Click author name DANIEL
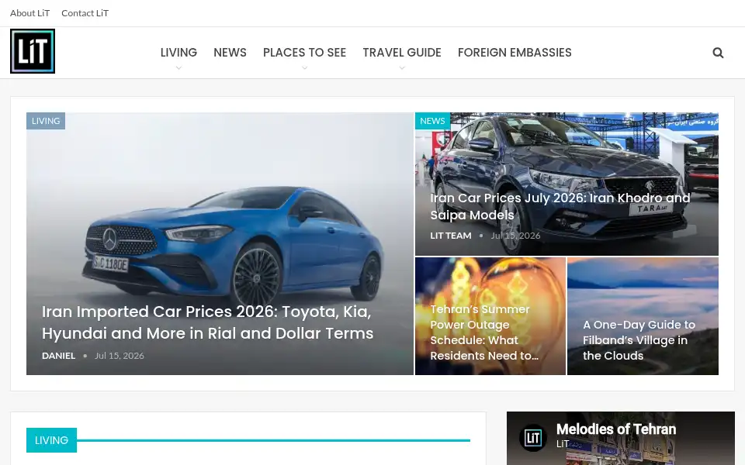Viewport: 745px width, 465px height. tap(58, 356)
